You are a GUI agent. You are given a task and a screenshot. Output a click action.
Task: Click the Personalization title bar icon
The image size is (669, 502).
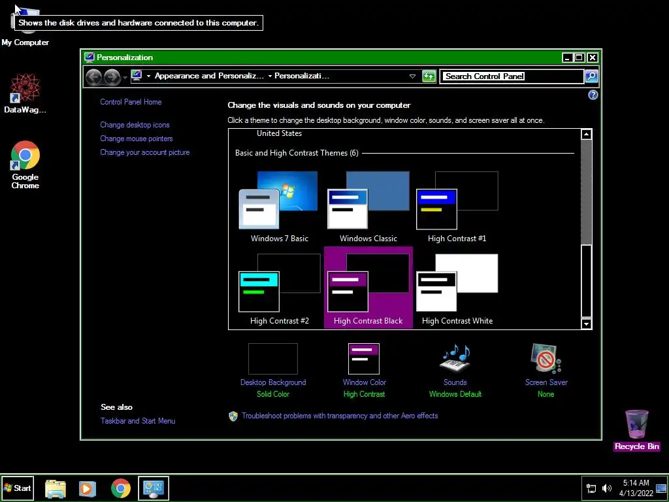pos(89,58)
